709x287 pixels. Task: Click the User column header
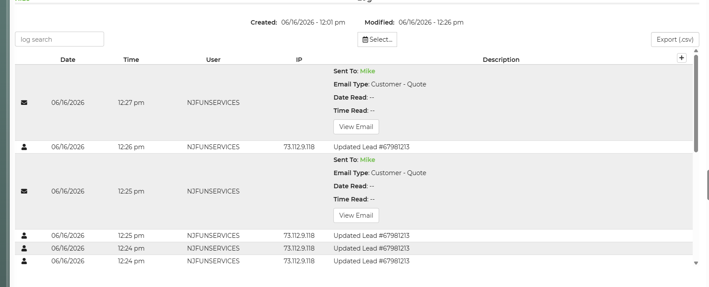213,60
